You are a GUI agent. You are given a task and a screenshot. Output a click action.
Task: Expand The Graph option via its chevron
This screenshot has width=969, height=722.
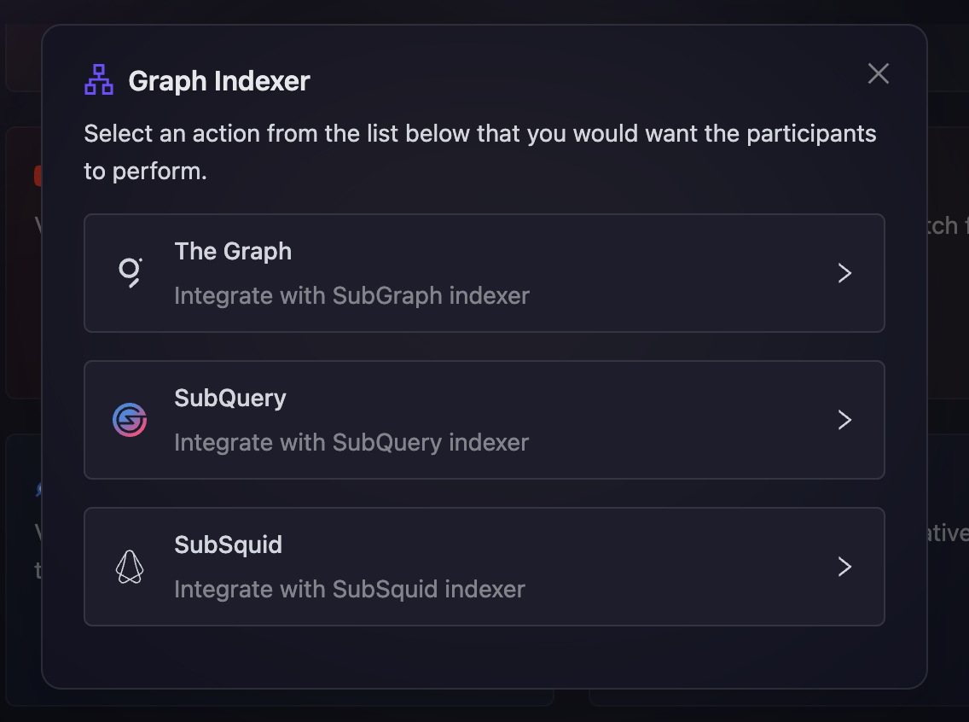click(x=844, y=272)
